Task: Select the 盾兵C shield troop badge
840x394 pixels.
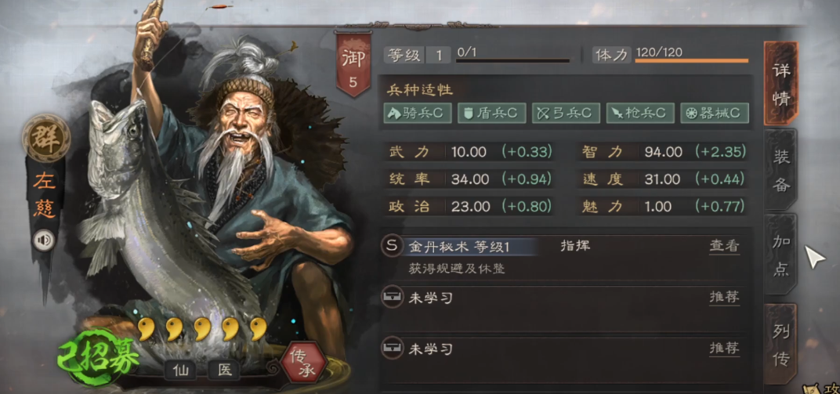Action: [492, 113]
